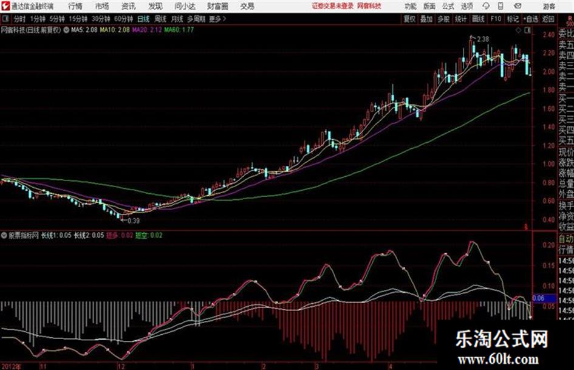The image size is (574, 370).
Task: Switch to the 30分钟 period tab
Action: (x=101, y=19)
